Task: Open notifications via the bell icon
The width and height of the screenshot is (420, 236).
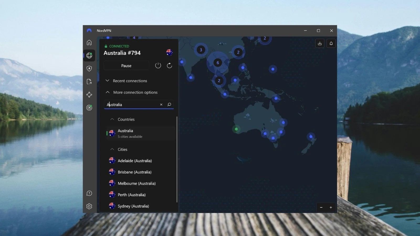Action: 331,43
